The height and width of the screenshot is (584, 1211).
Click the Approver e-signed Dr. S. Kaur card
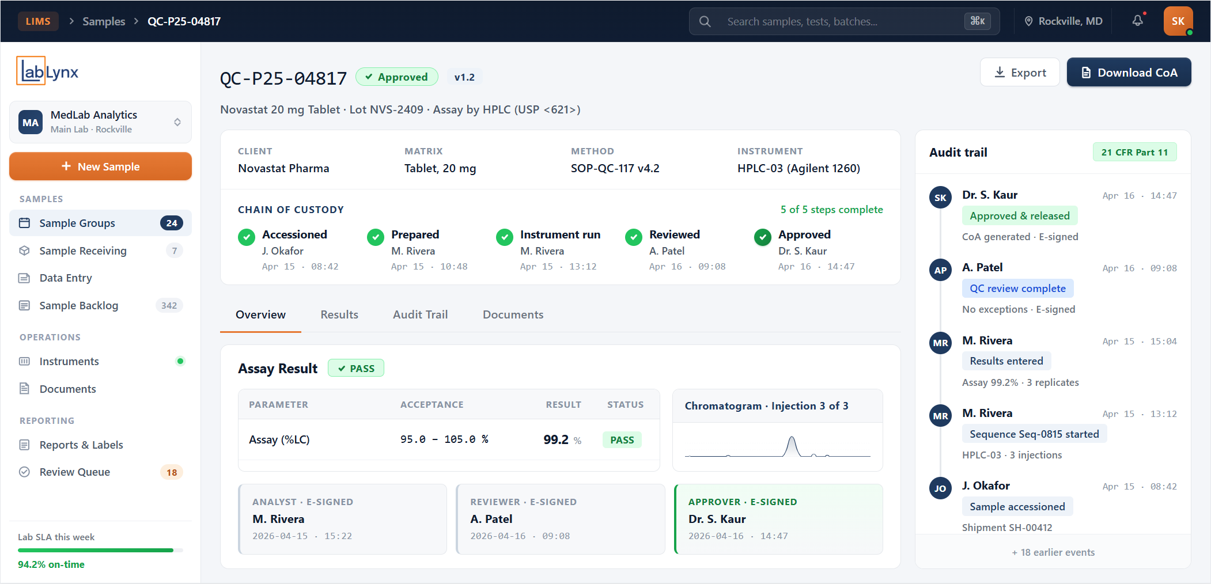point(778,519)
